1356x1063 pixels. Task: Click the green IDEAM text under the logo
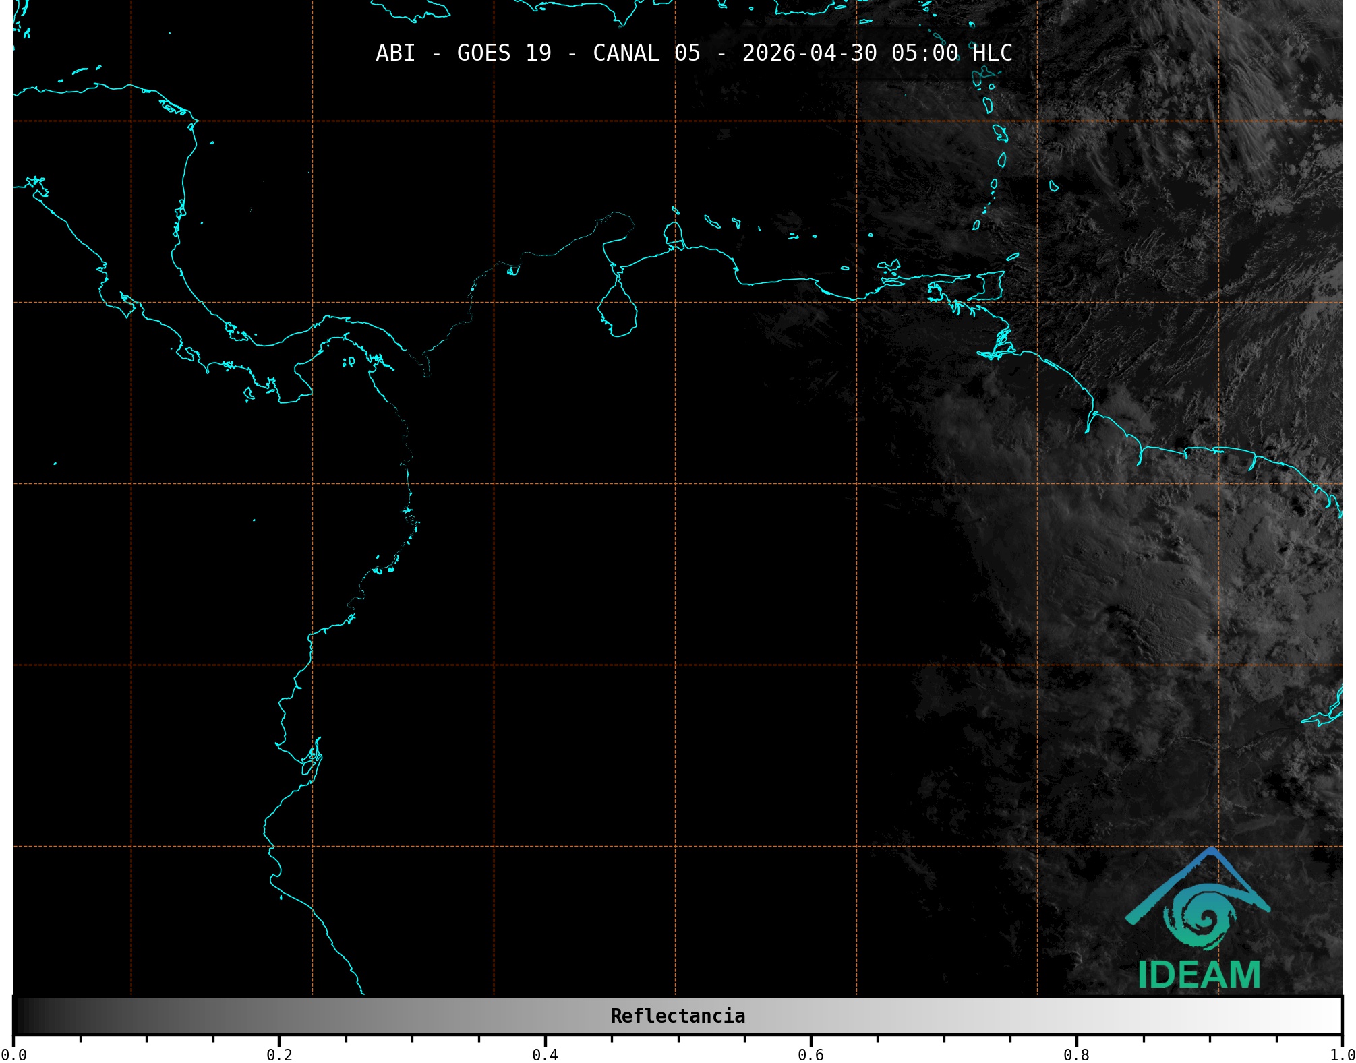click(x=1199, y=975)
